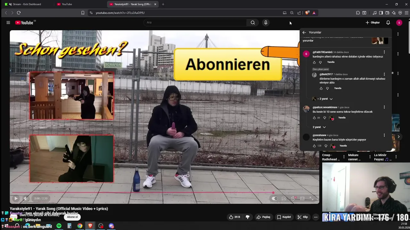Reply 'Yanıtla' to @FatihTRGaminG's comment
This screenshot has height=230, width=410.
click(331, 62)
